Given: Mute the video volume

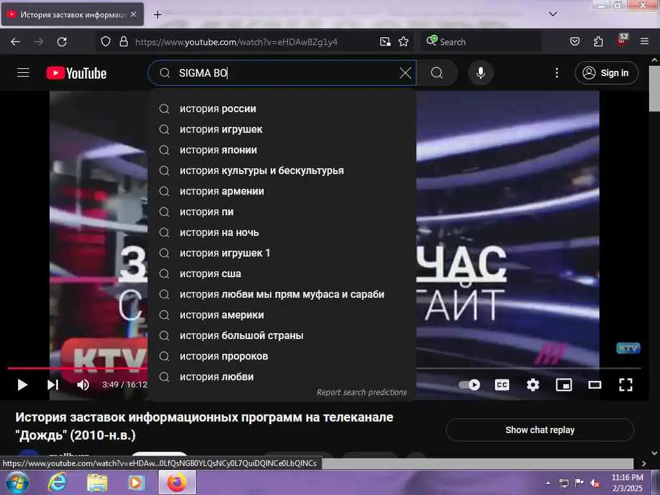Looking at the screenshot, I should [83, 385].
